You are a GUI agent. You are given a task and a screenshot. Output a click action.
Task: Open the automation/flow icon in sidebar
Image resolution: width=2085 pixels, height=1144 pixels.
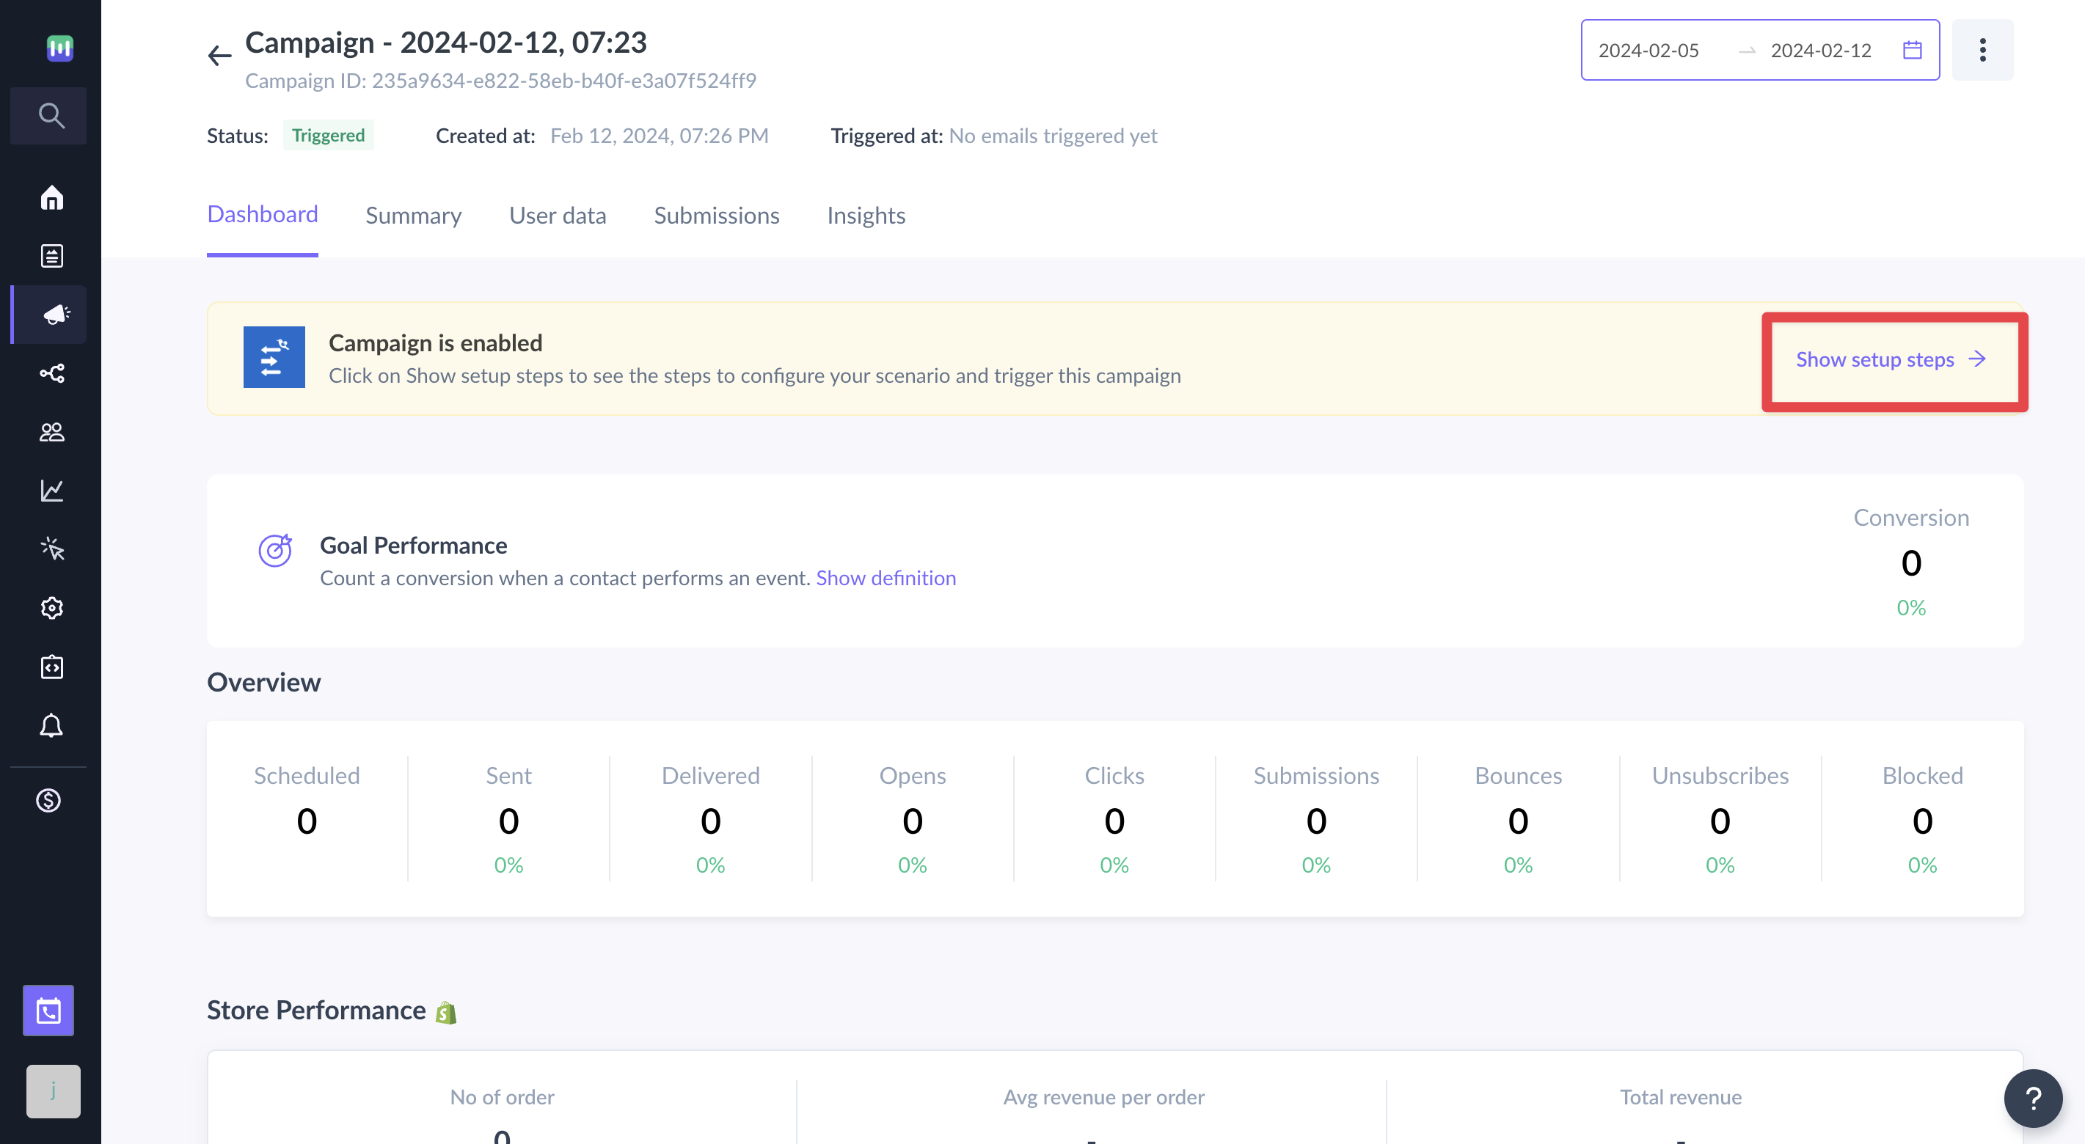[x=52, y=375]
